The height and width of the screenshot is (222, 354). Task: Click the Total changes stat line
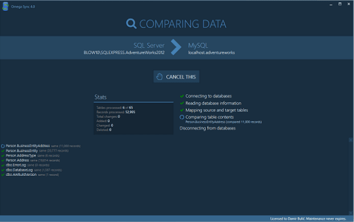pyautogui.click(x=108, y=116)
